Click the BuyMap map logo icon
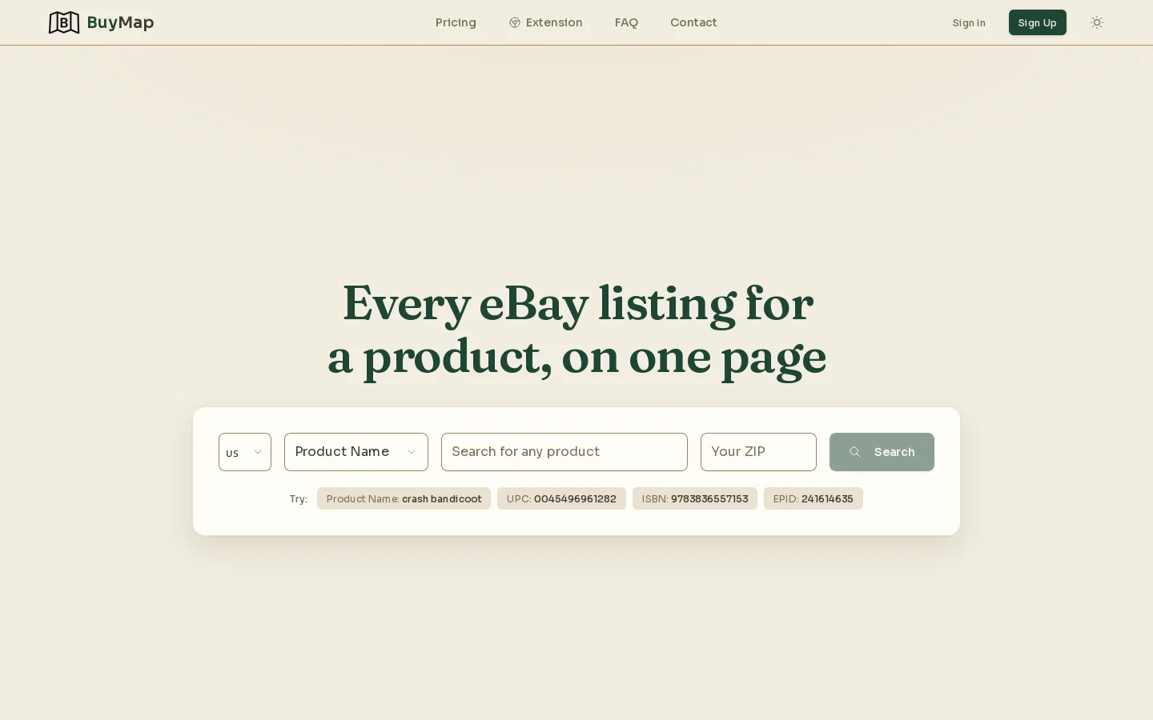1153x720 pixels. coord(64,22)
